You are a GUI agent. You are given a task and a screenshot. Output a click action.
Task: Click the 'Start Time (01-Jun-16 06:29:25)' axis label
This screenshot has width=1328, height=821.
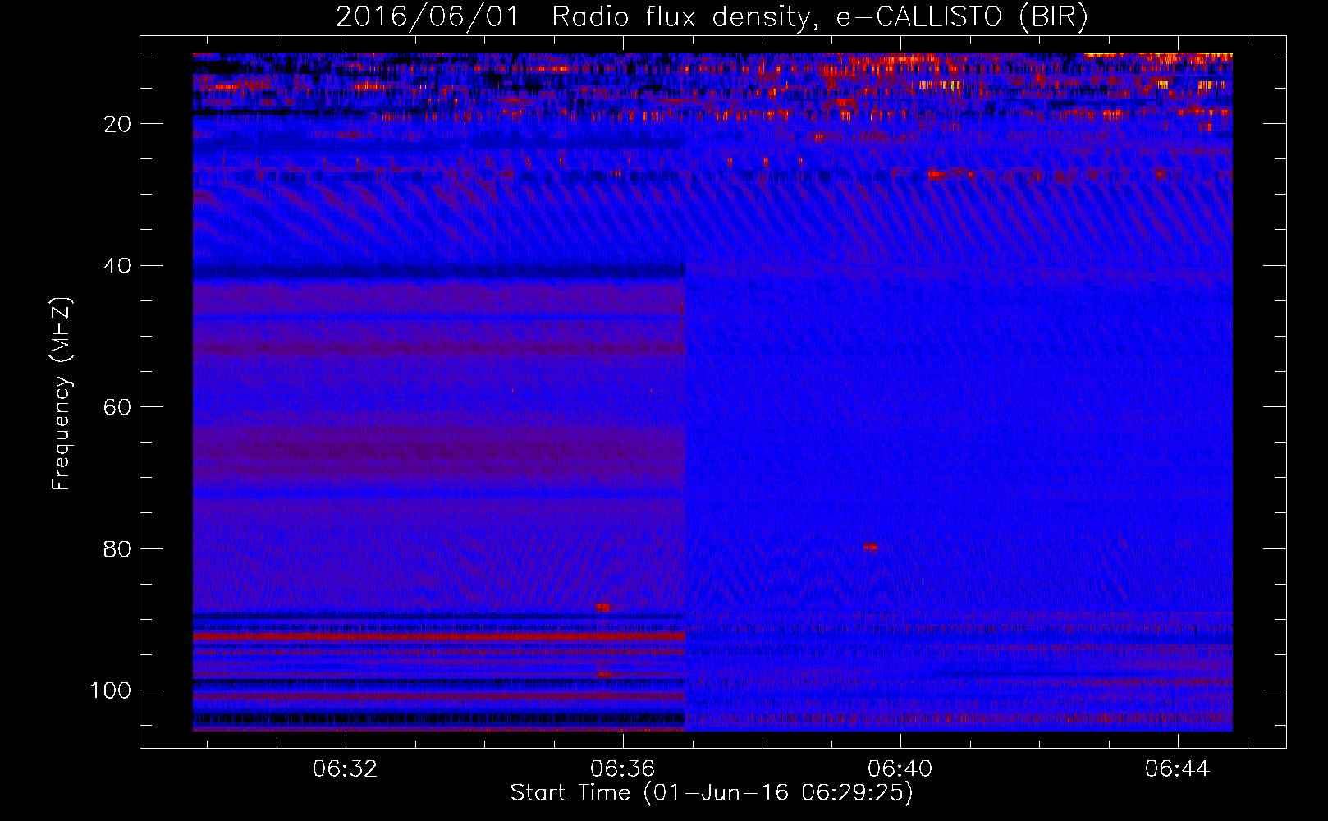point(712,793)
